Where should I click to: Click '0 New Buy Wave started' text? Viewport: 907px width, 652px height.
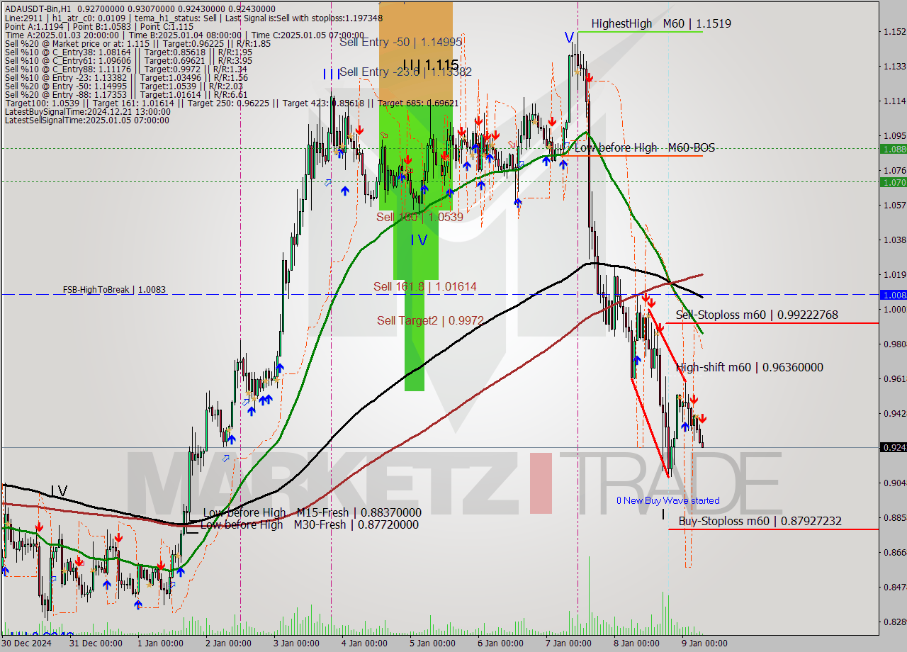point(667,500)
